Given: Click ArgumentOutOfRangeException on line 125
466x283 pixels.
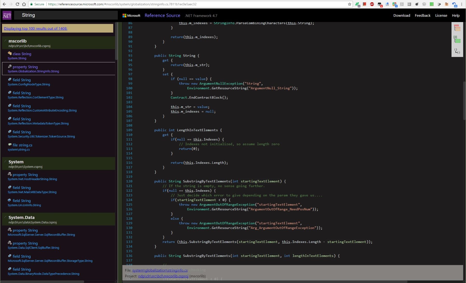Looking at the screenshot, I should click(x=227, y=205).
